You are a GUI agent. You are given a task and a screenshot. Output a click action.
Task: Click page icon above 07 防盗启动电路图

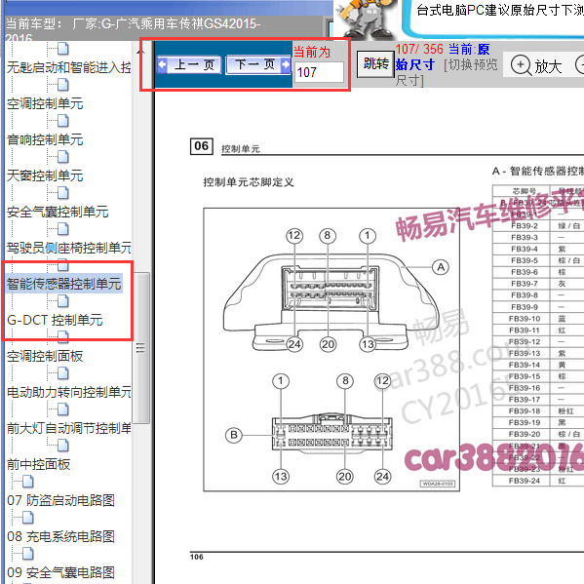click(27, 482)
